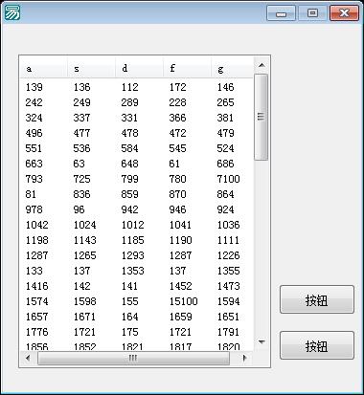Click column header g

point(233,68)
